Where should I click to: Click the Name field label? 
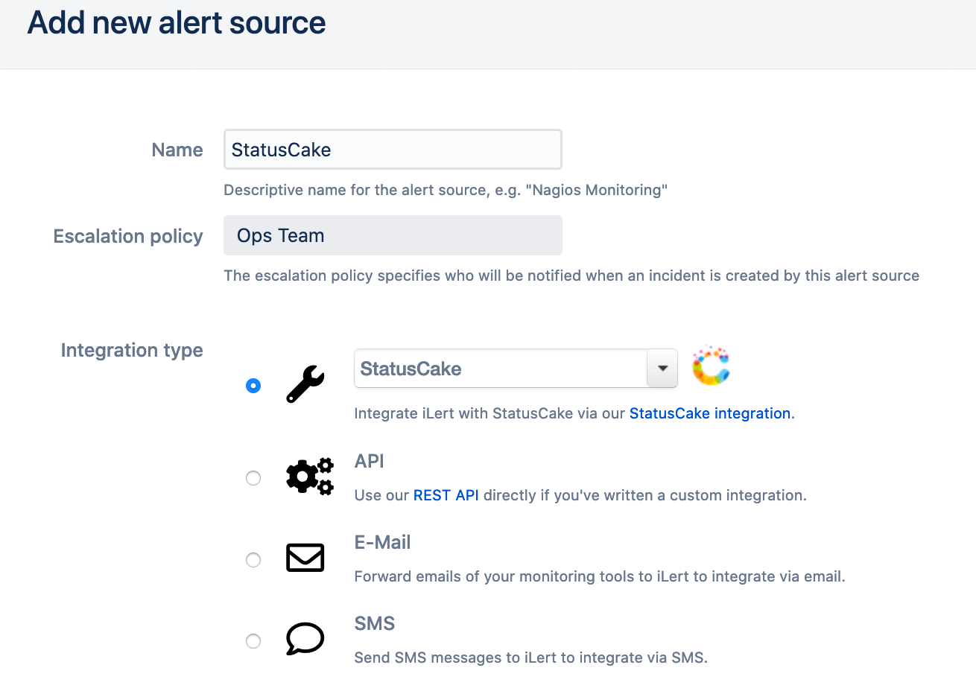[x=177, y=150]
